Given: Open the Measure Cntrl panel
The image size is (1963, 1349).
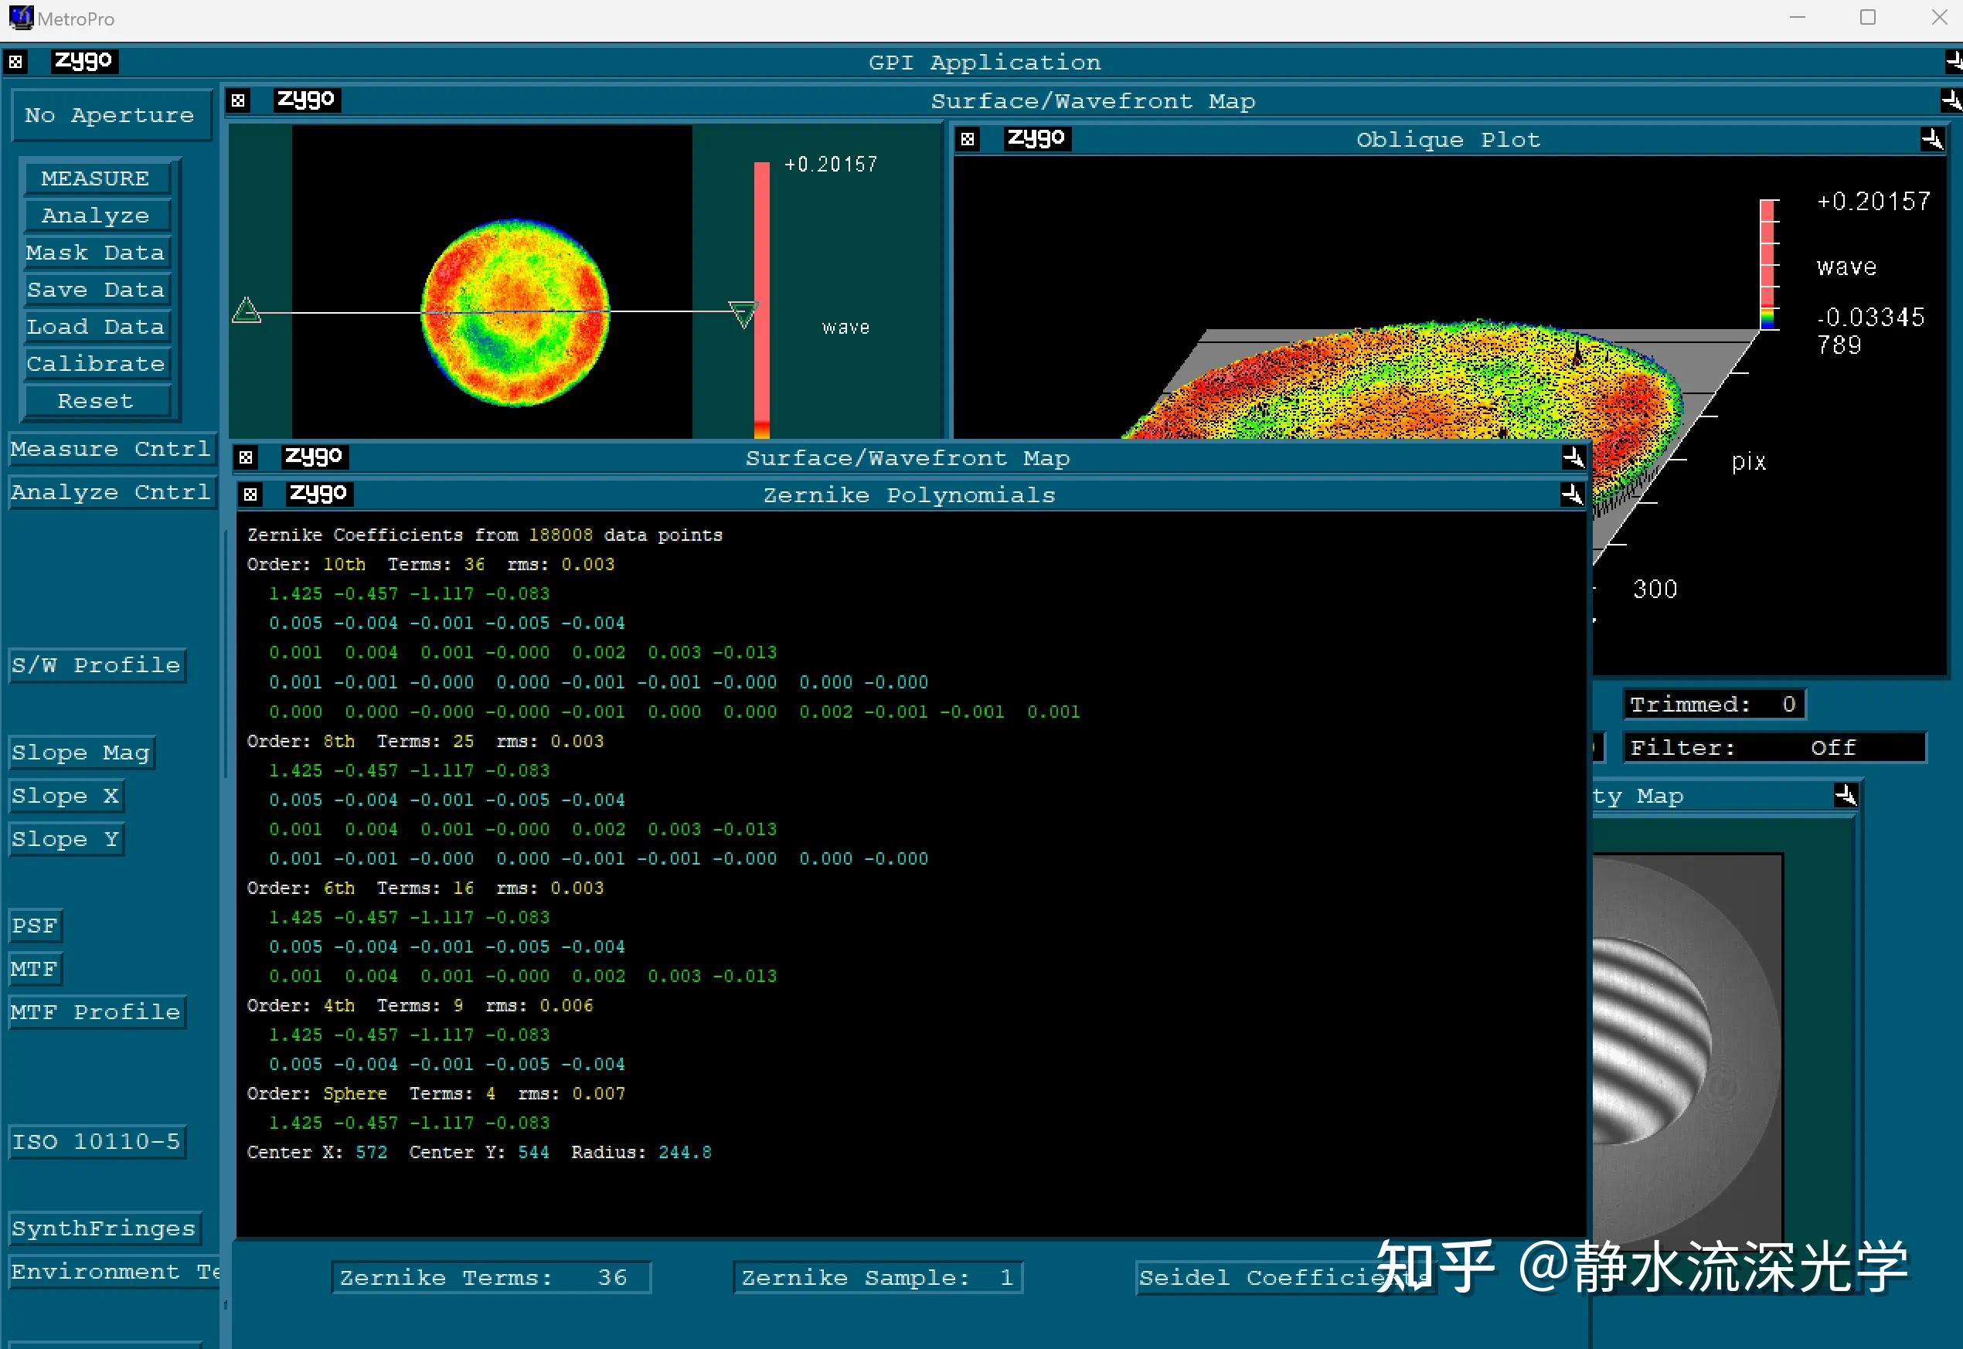Looking at the screenshot, I should [x=111, y=449].
